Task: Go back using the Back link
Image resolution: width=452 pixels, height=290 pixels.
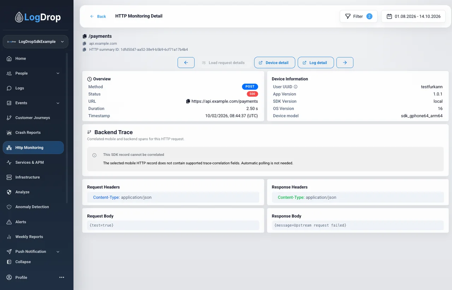Action: (x=98, y=16)
